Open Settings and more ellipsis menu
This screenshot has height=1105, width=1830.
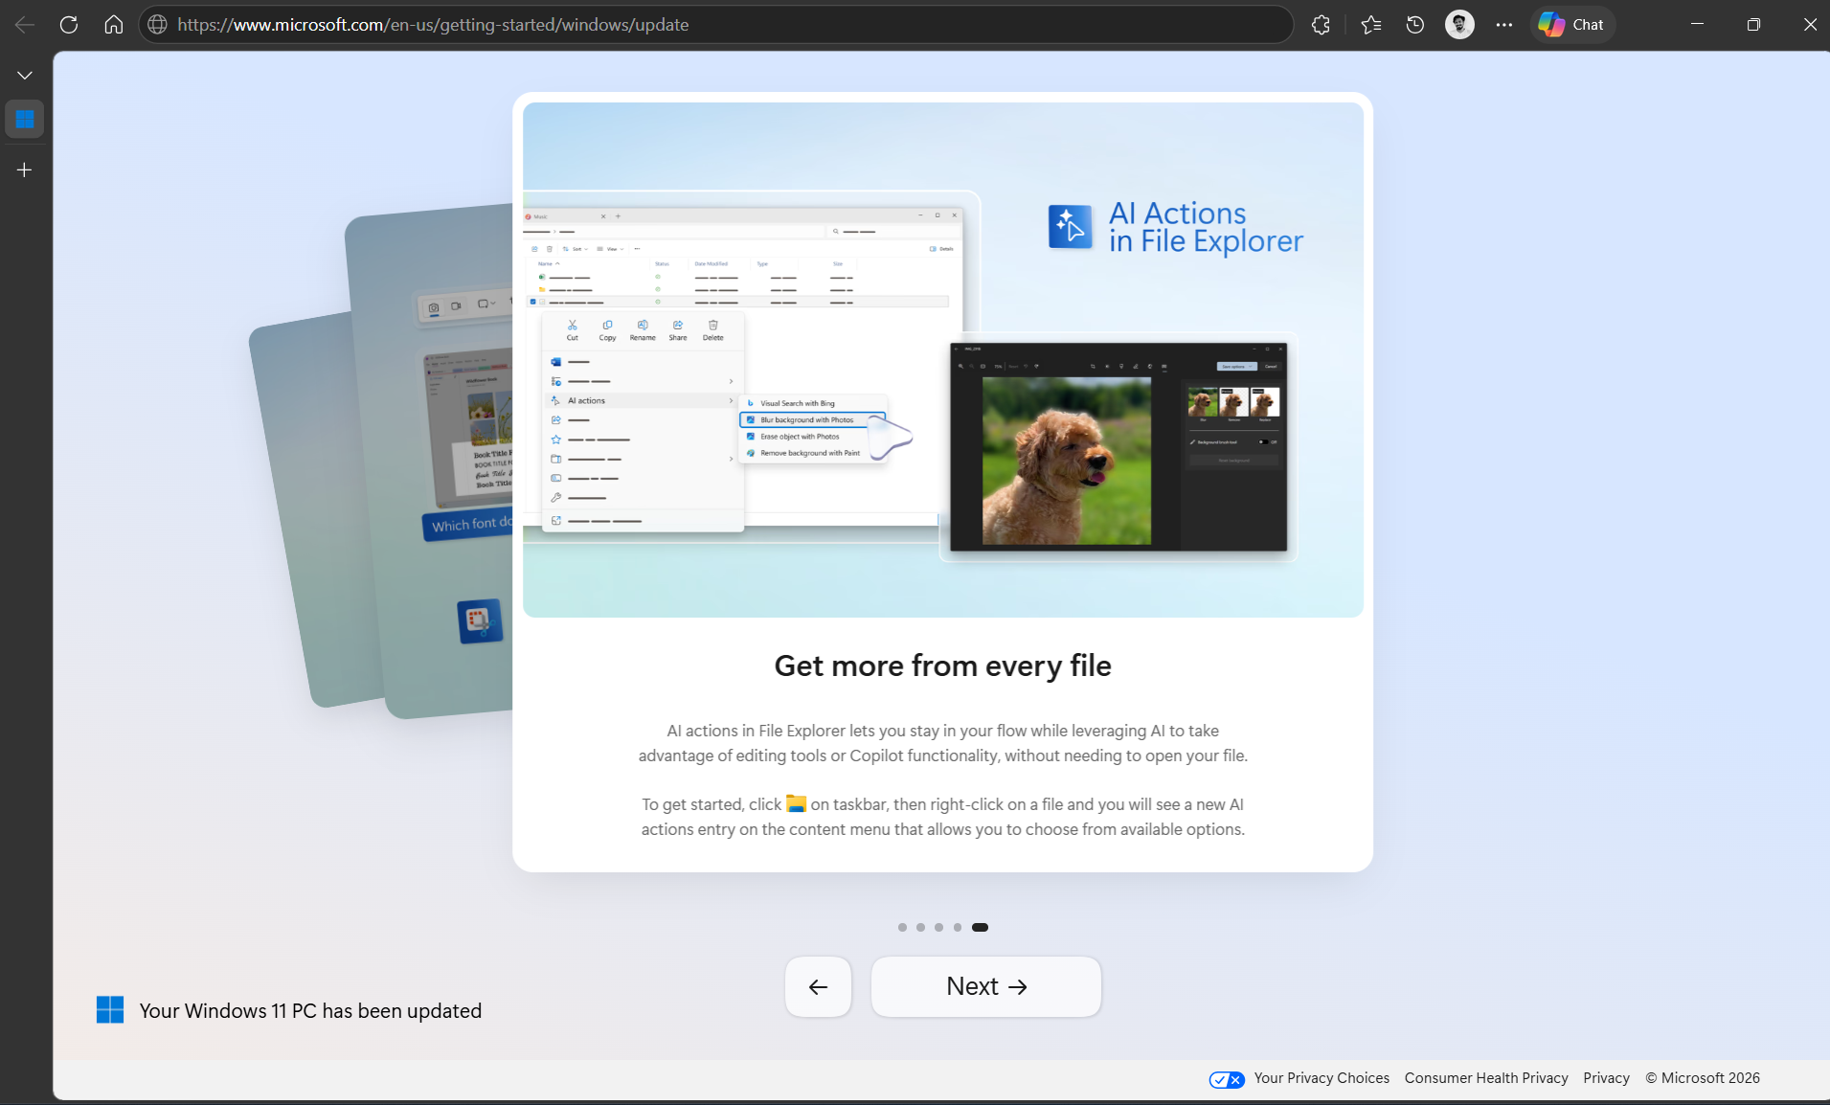[x=1503, y=25]
